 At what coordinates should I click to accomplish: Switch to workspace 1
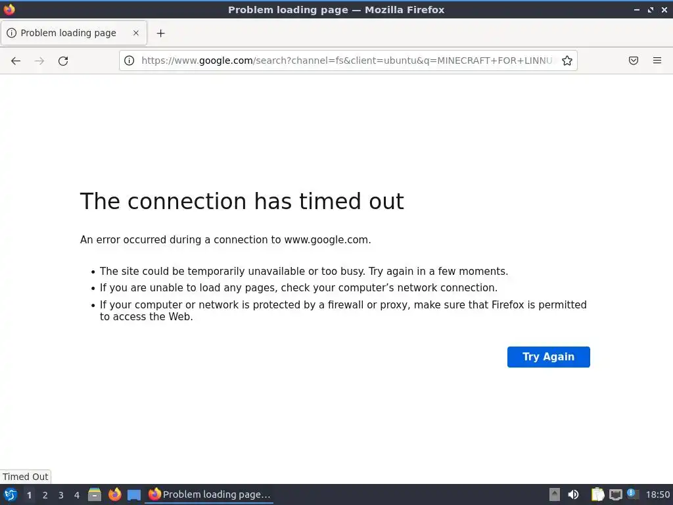[x=29, y=495]
